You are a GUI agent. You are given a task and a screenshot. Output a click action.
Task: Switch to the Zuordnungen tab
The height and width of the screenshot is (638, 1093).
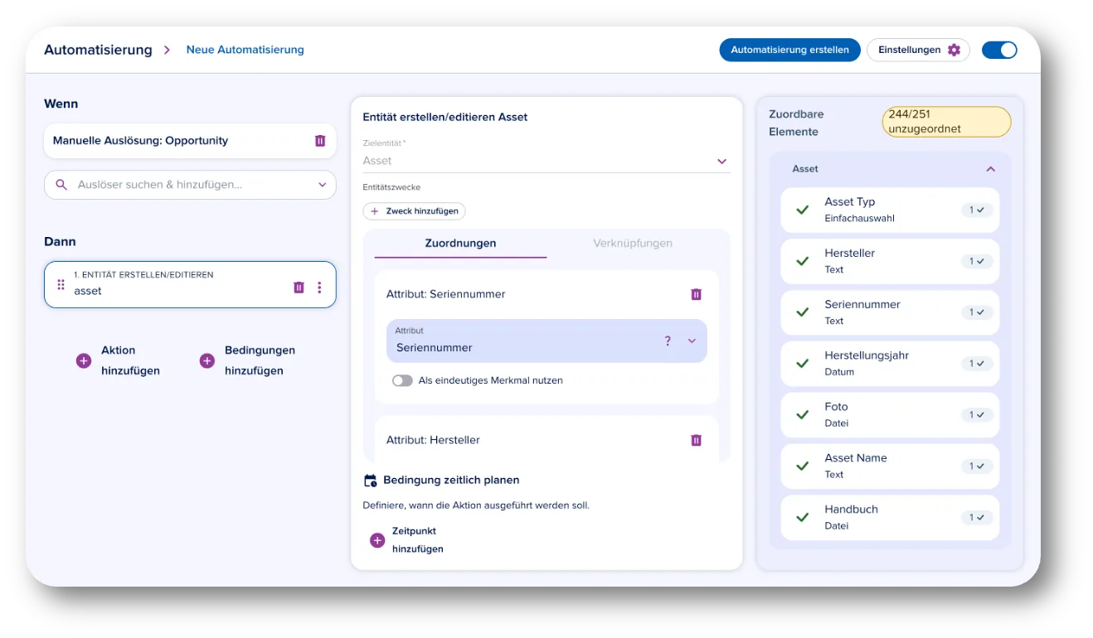[x=460, y=244]
